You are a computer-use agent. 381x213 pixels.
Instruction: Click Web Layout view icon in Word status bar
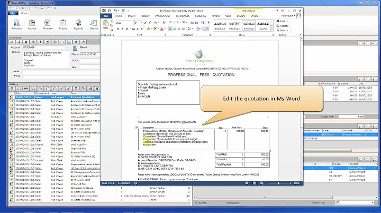[x=262, y=183]
